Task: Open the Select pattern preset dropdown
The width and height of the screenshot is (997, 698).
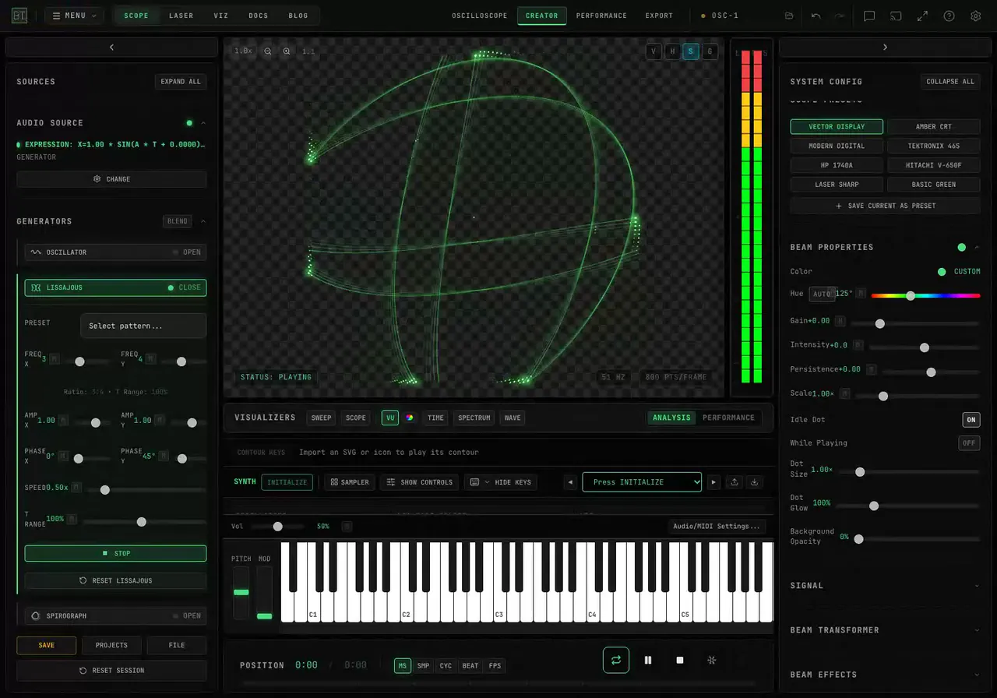Action: [x=143, y=326]
